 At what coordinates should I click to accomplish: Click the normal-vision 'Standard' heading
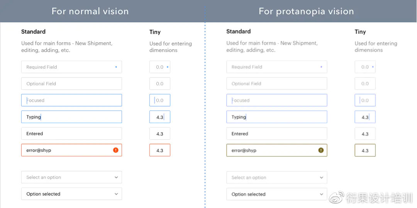[33, 32]
